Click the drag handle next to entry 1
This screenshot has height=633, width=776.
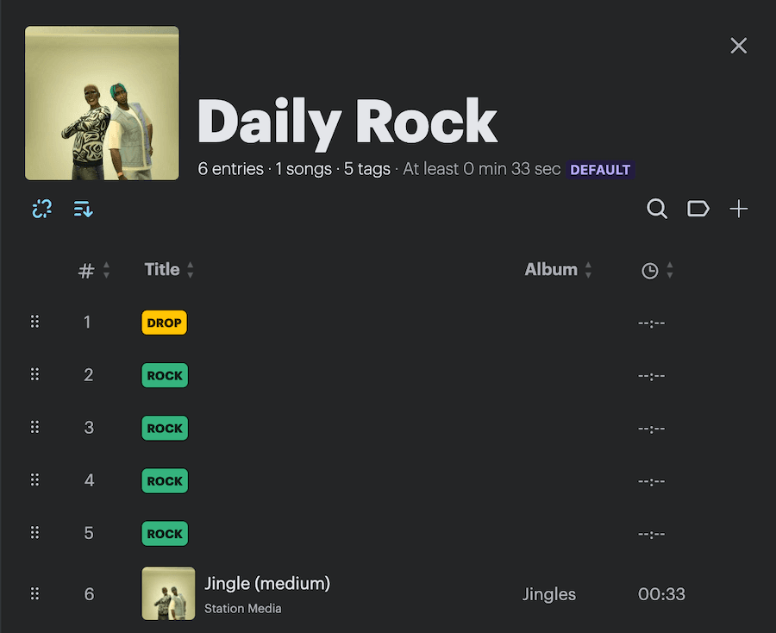point(34,321)
